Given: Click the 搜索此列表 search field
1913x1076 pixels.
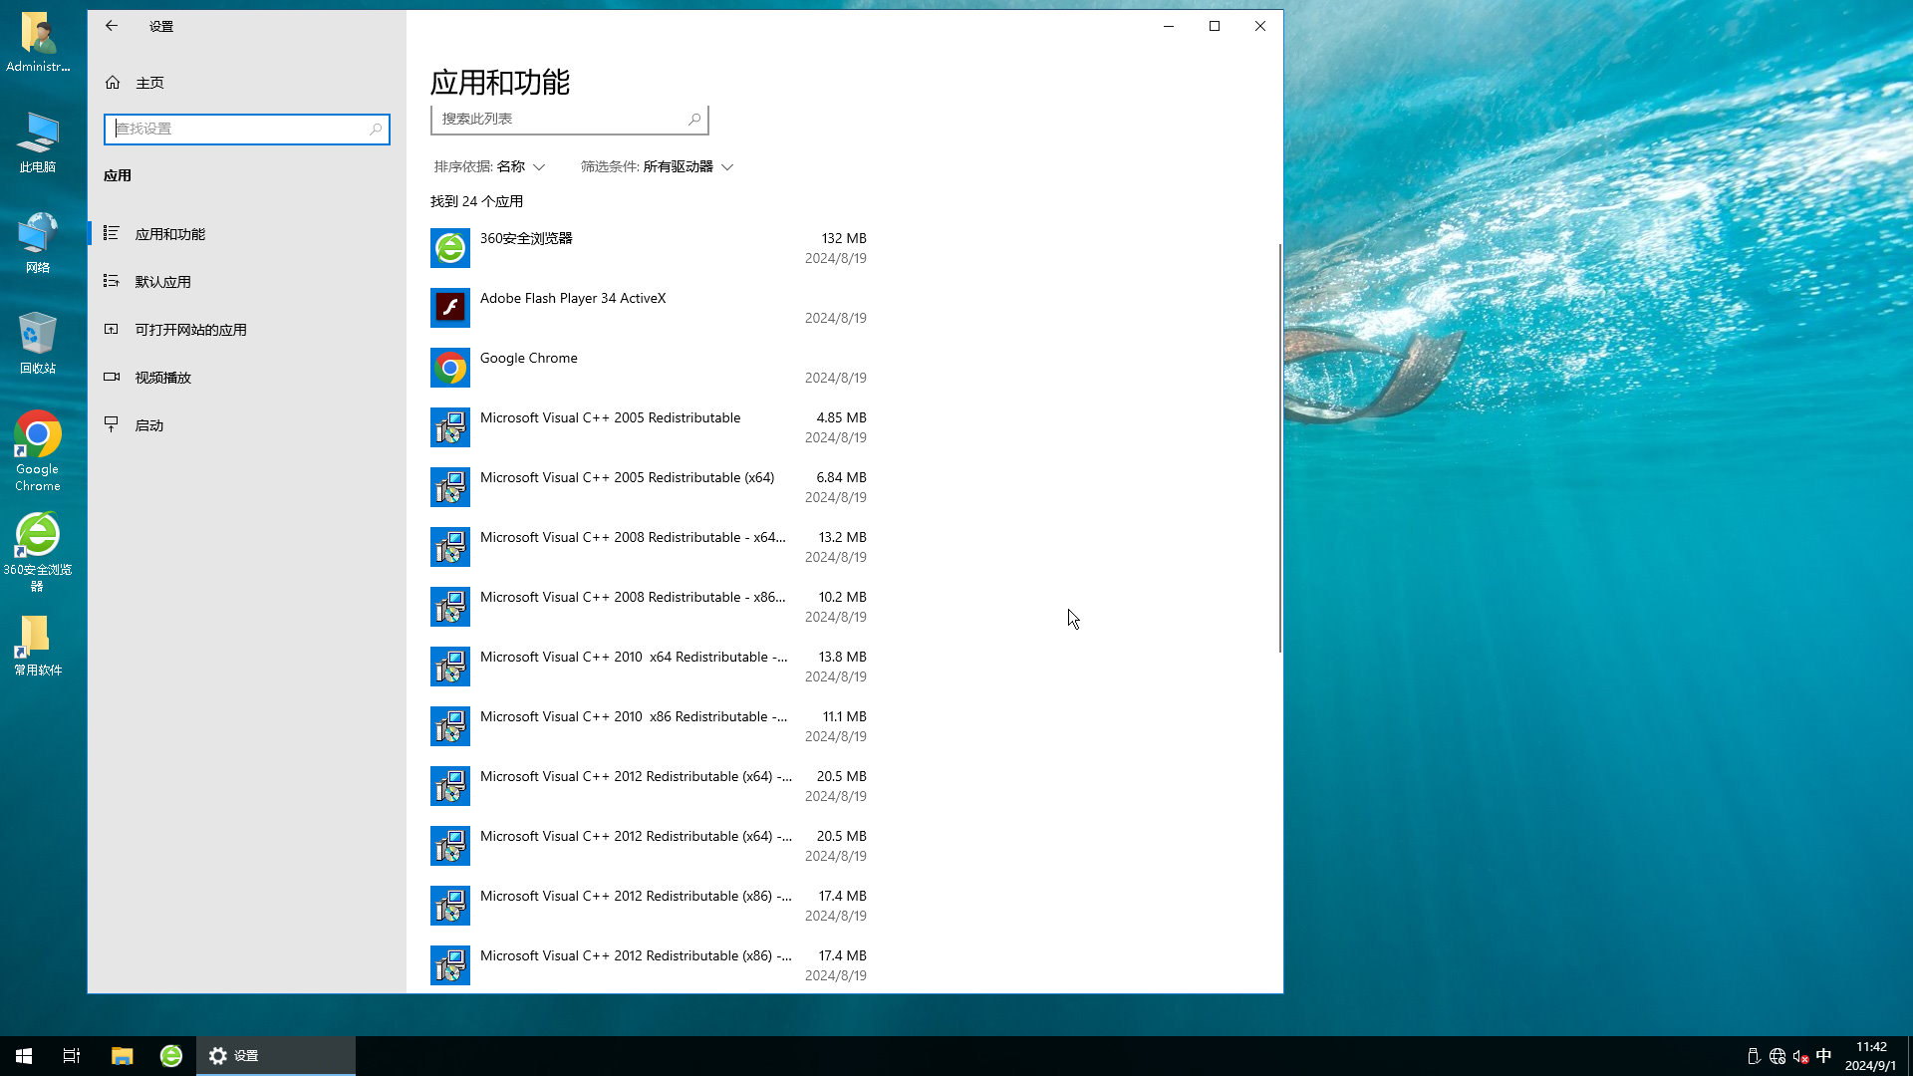Looking at the screenshot, I should [x=570, y=119].
